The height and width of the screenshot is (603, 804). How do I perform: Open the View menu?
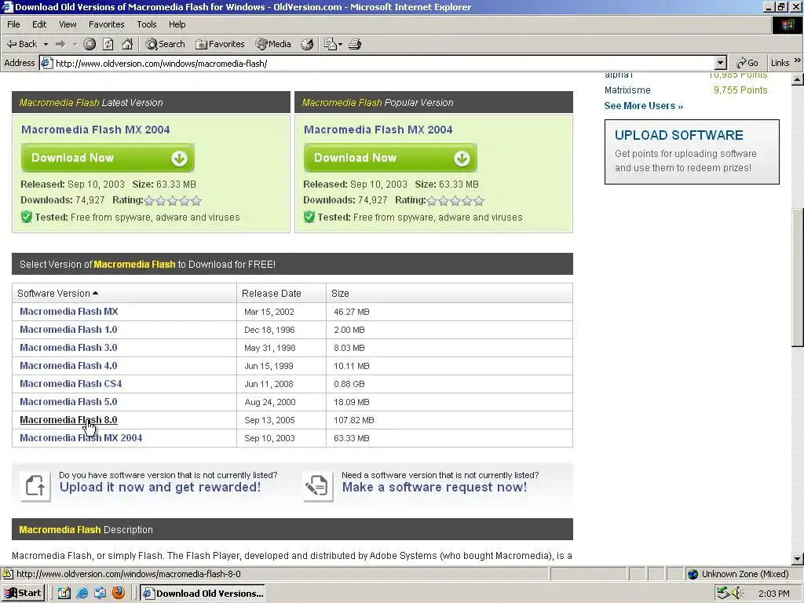pyautogui.click(x=68, y=24)
